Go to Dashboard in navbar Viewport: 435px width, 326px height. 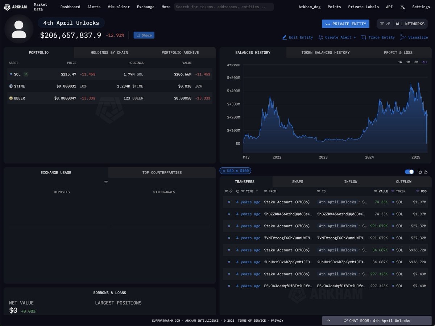click(x=70, y=7)
